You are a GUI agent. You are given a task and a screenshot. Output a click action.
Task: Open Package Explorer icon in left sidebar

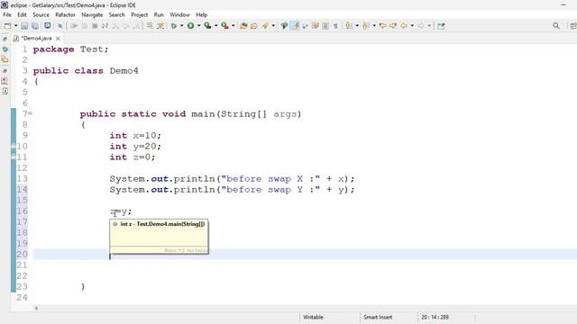(5, 59)
